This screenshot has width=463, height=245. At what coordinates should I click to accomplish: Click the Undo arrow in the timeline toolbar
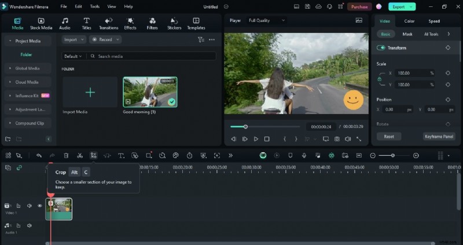[39, 155]
